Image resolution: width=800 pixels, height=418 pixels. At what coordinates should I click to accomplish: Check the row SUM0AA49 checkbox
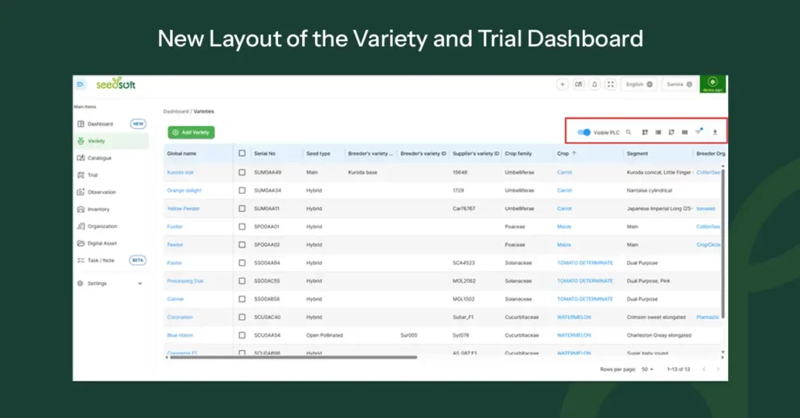tap(242, 173)
